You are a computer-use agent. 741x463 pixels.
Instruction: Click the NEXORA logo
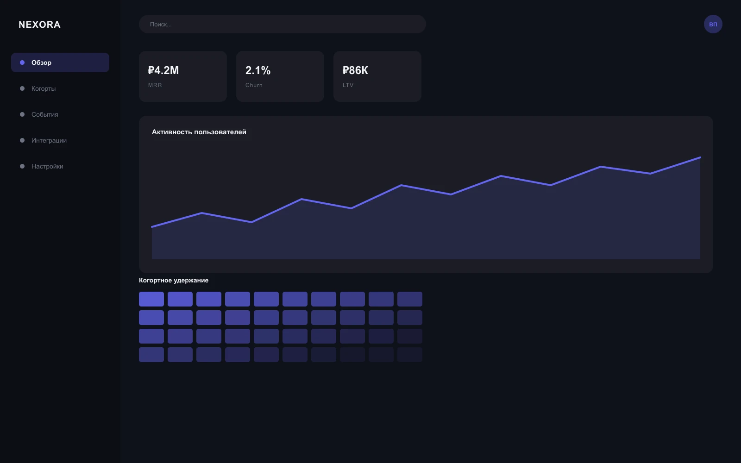point(39,25)
